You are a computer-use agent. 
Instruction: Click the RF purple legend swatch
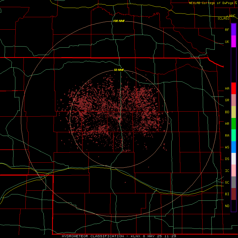[234, 30]
